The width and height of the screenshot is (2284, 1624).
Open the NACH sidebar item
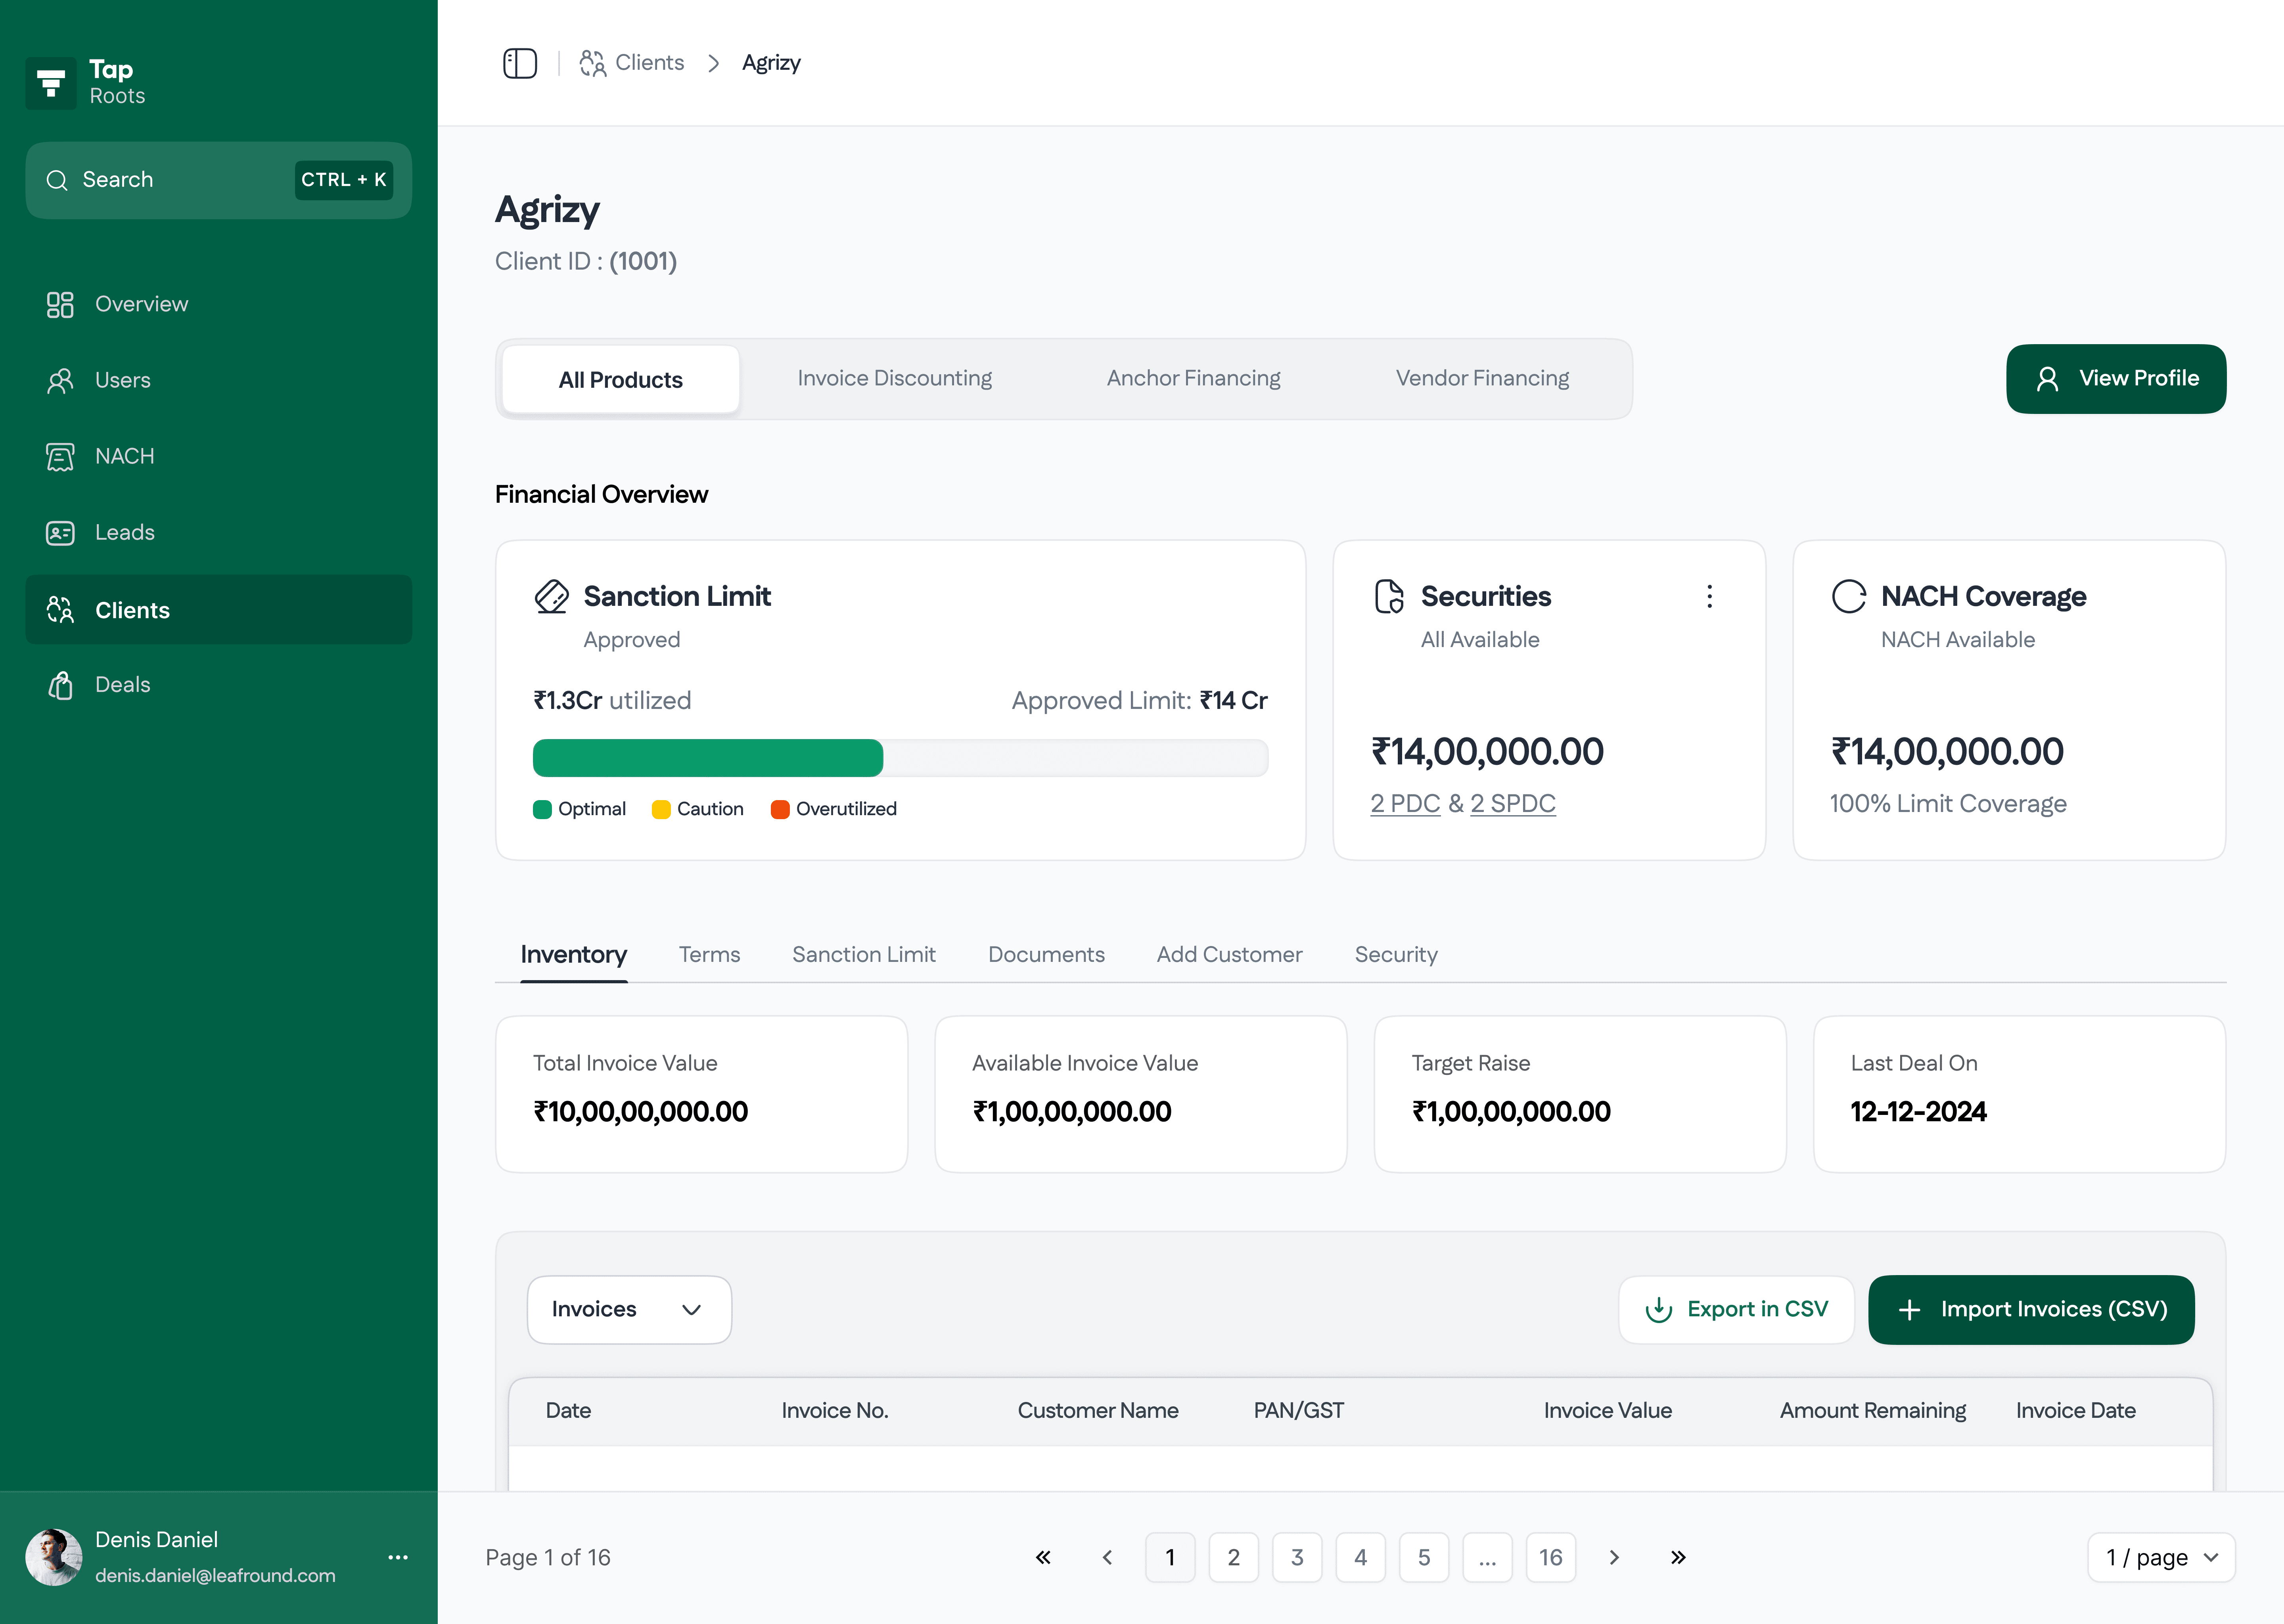pyautogui.click(x=124, y=456)
